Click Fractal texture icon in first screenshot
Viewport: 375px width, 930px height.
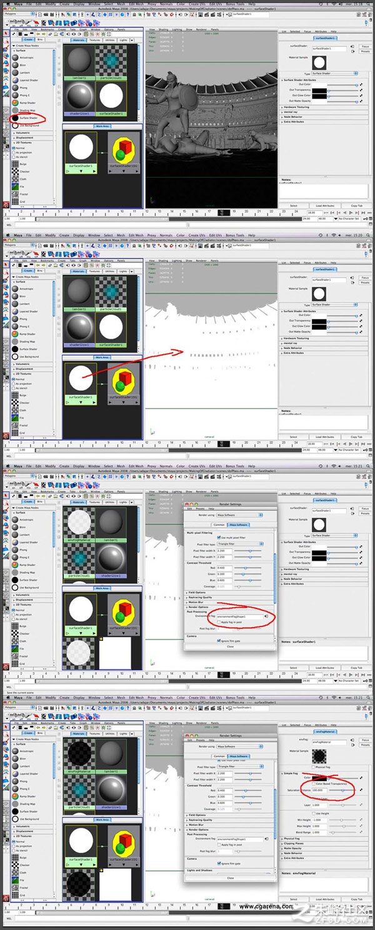point(15,194)
